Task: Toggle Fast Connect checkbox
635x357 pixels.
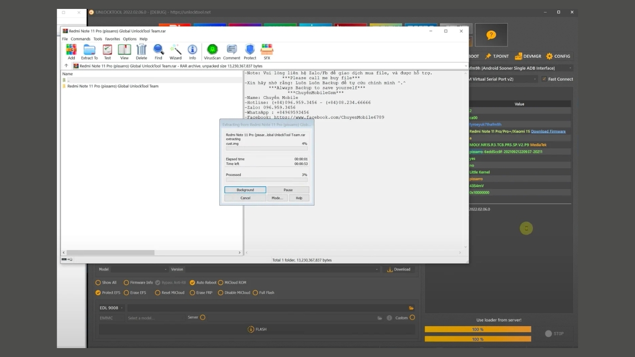Action: pyautogui.click(x=544, y=79)
